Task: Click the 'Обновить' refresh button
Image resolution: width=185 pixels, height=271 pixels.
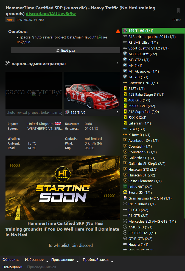Action: click(10, 259)
